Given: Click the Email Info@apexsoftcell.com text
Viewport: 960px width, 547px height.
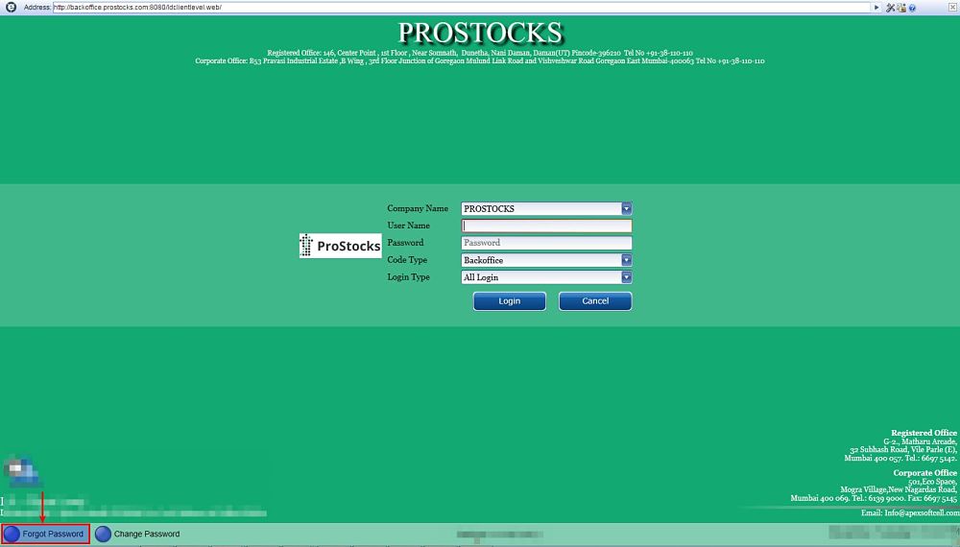Looking at the screenshot, I should pyautogui.click(x=910, y=512).
